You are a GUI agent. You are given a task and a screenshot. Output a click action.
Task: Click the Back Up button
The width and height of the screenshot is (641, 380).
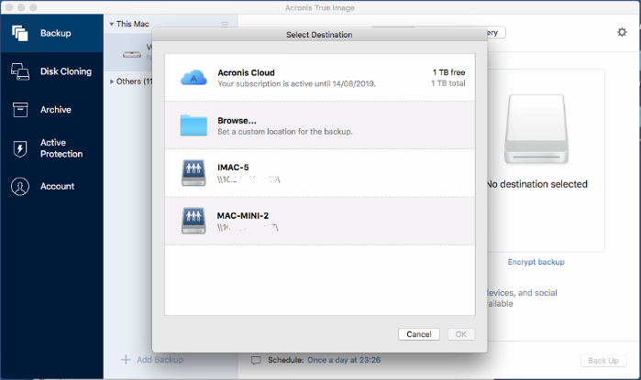tap(603, 361)
